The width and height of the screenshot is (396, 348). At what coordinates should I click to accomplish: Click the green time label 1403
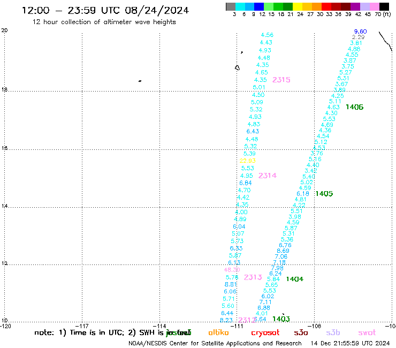coord(281,319)
